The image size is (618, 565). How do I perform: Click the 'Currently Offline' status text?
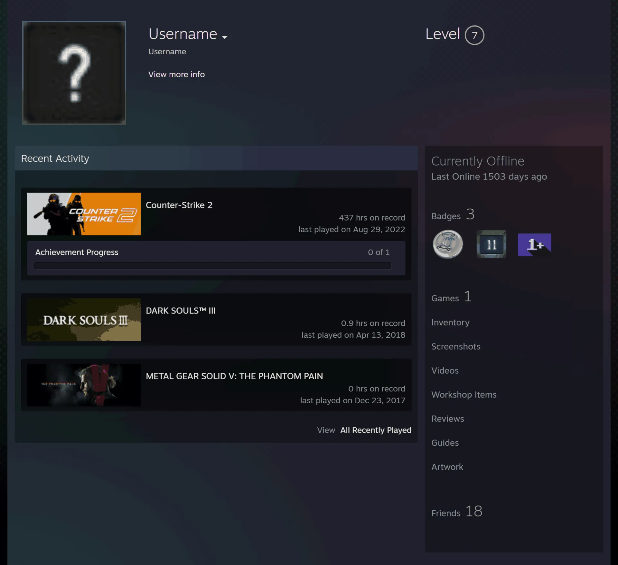pos(478,161)
